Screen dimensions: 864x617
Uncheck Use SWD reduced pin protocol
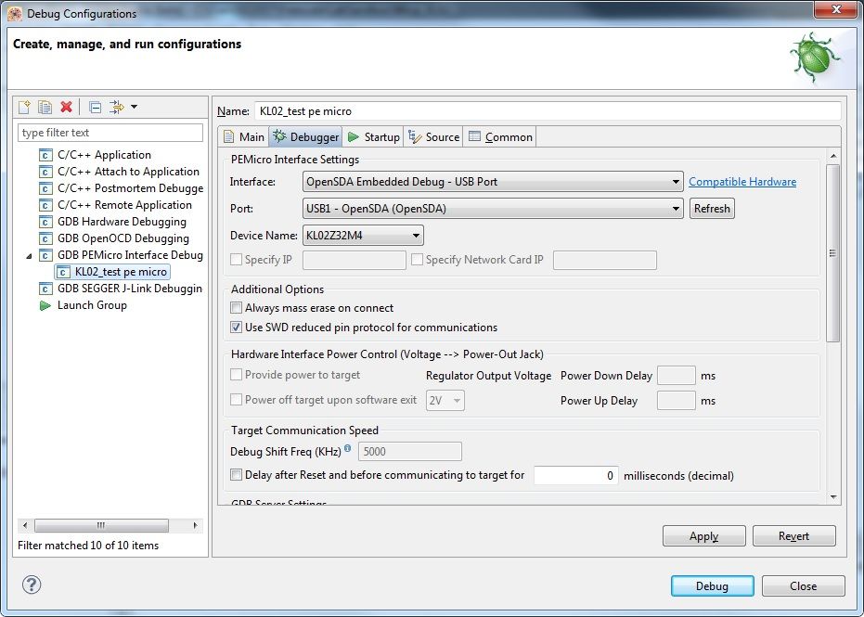(236, 328)
